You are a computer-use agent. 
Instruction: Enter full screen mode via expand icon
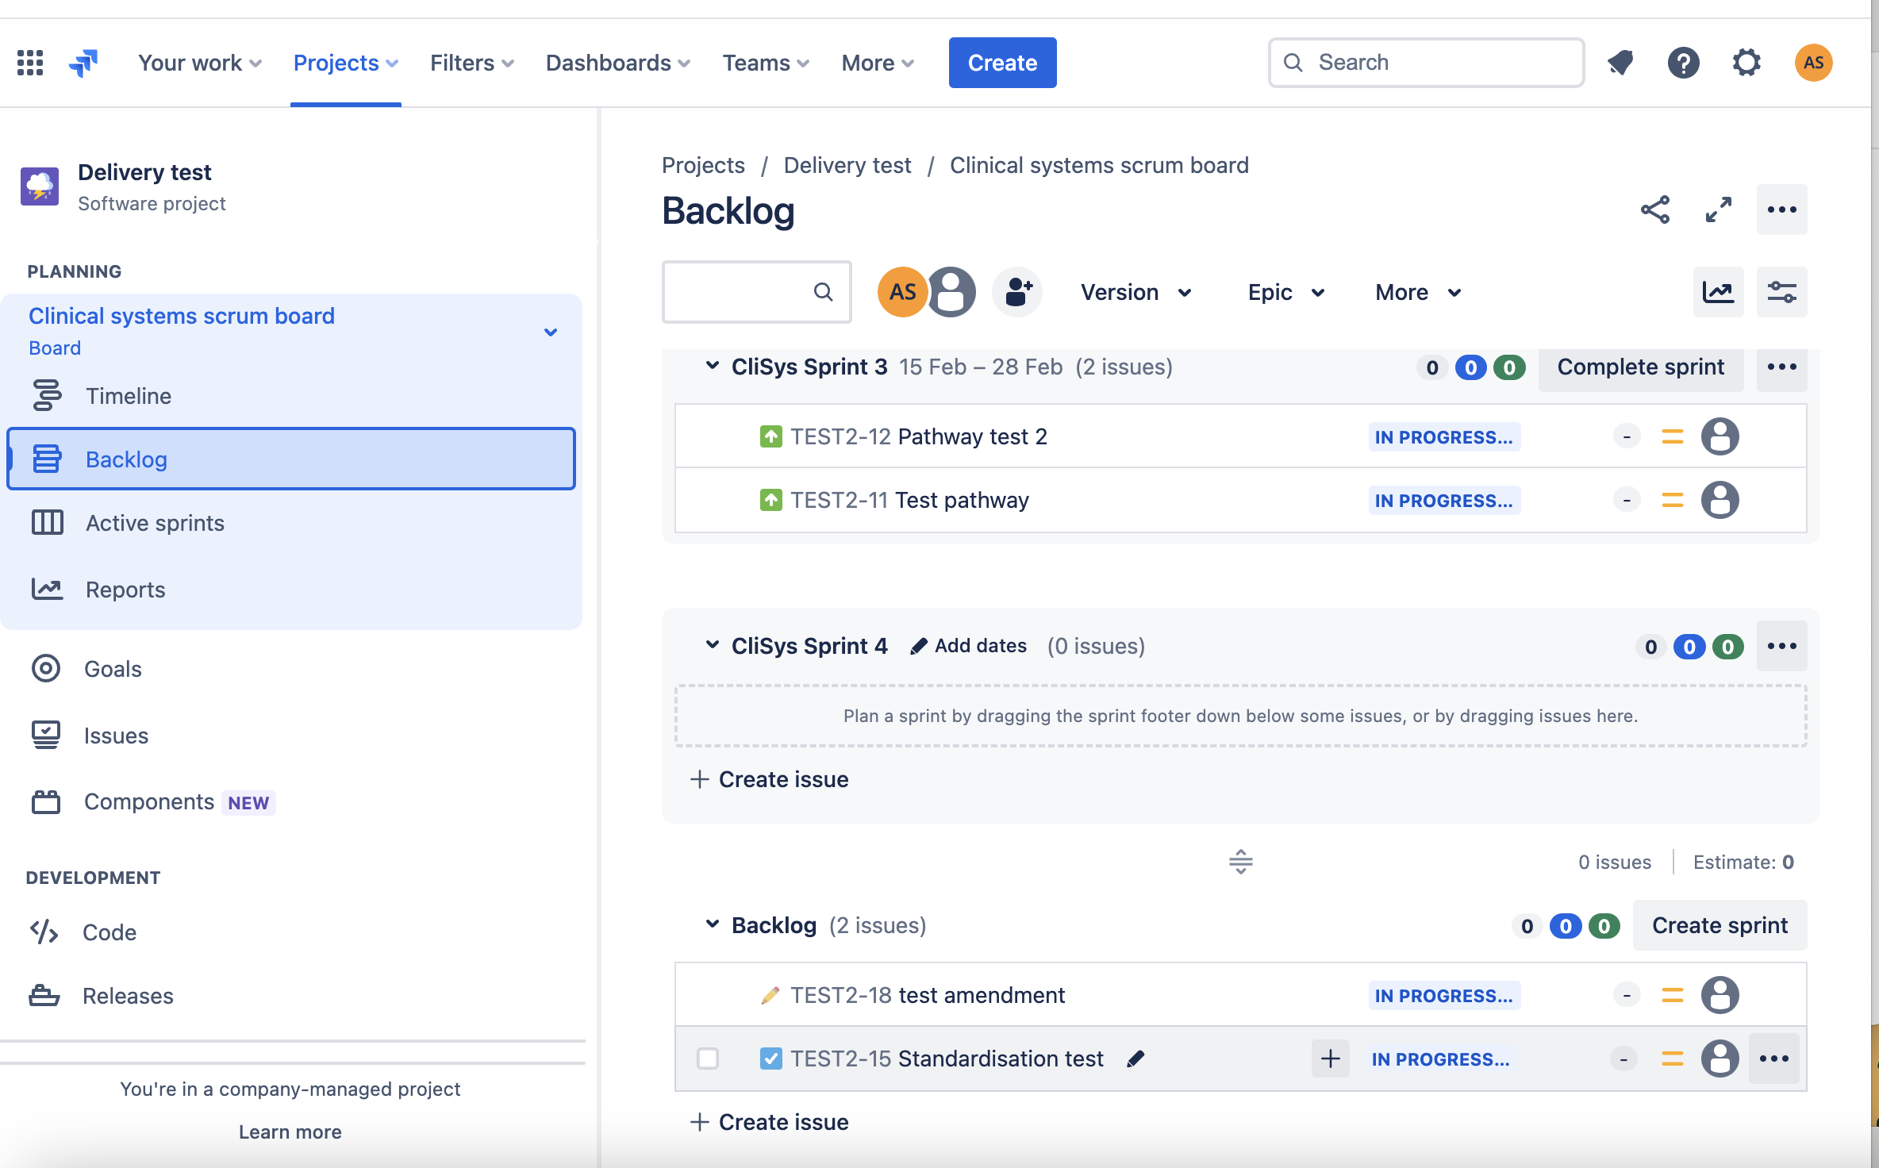click(x=1719, y=210)
